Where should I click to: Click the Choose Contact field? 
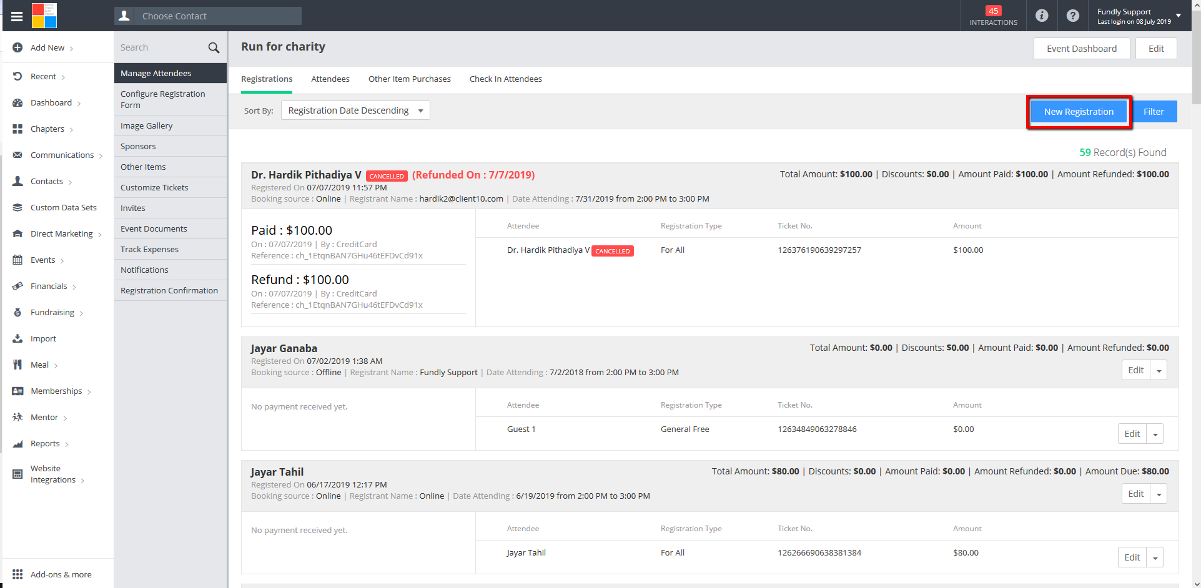(218, 16)
